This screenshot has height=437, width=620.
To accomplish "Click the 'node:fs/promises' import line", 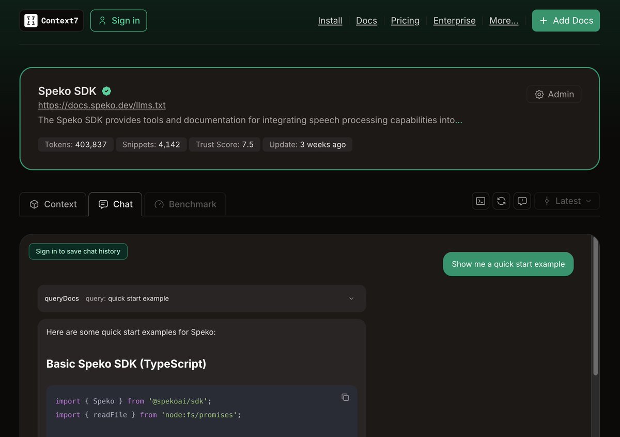I will point(148,415).
